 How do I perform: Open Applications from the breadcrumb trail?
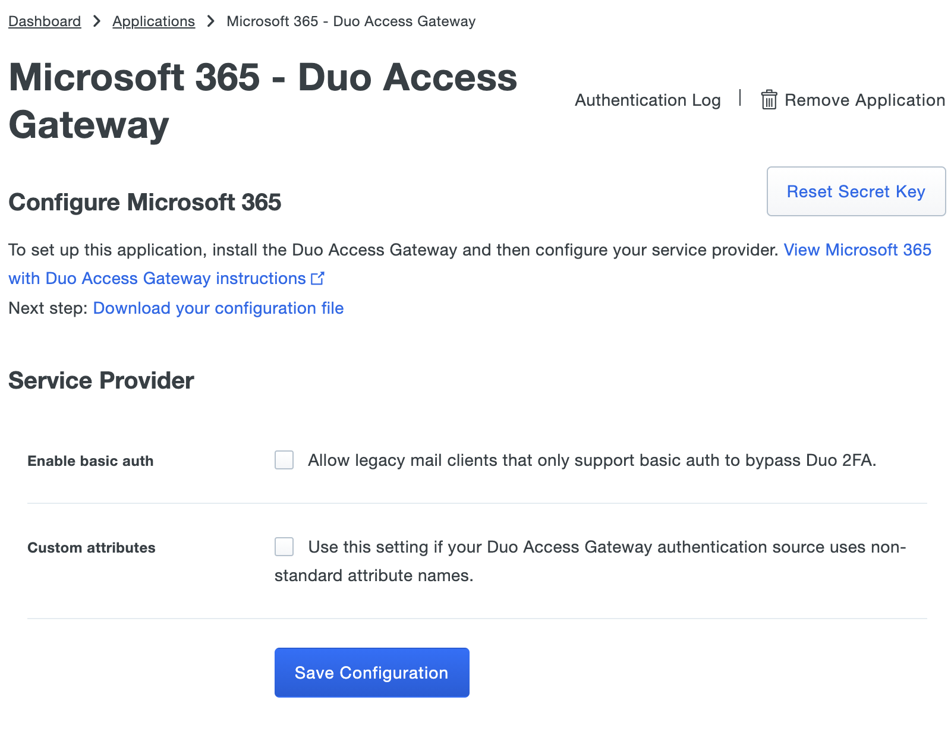[x=153, y=21]
